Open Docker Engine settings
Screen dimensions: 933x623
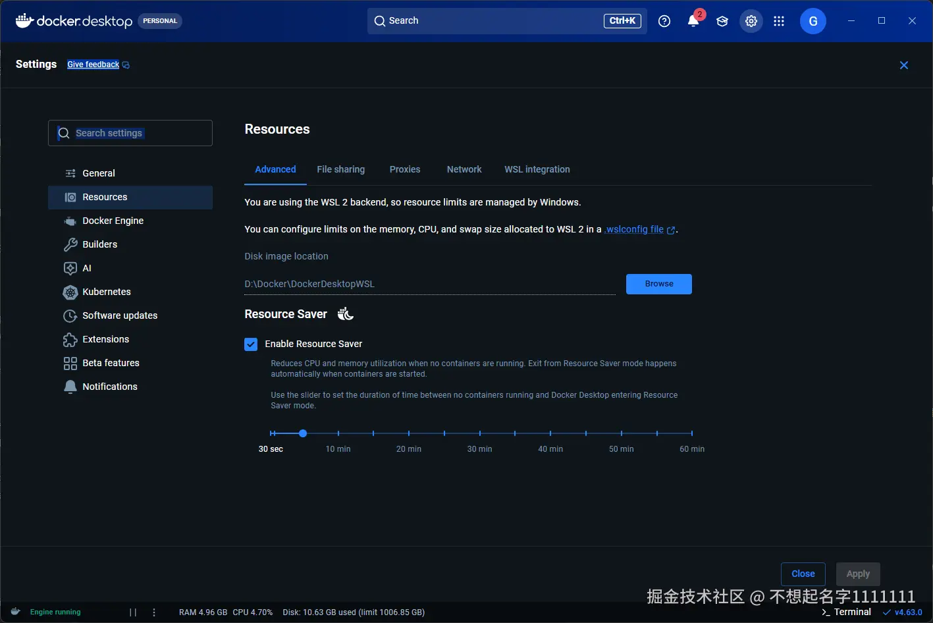(130, 221)
